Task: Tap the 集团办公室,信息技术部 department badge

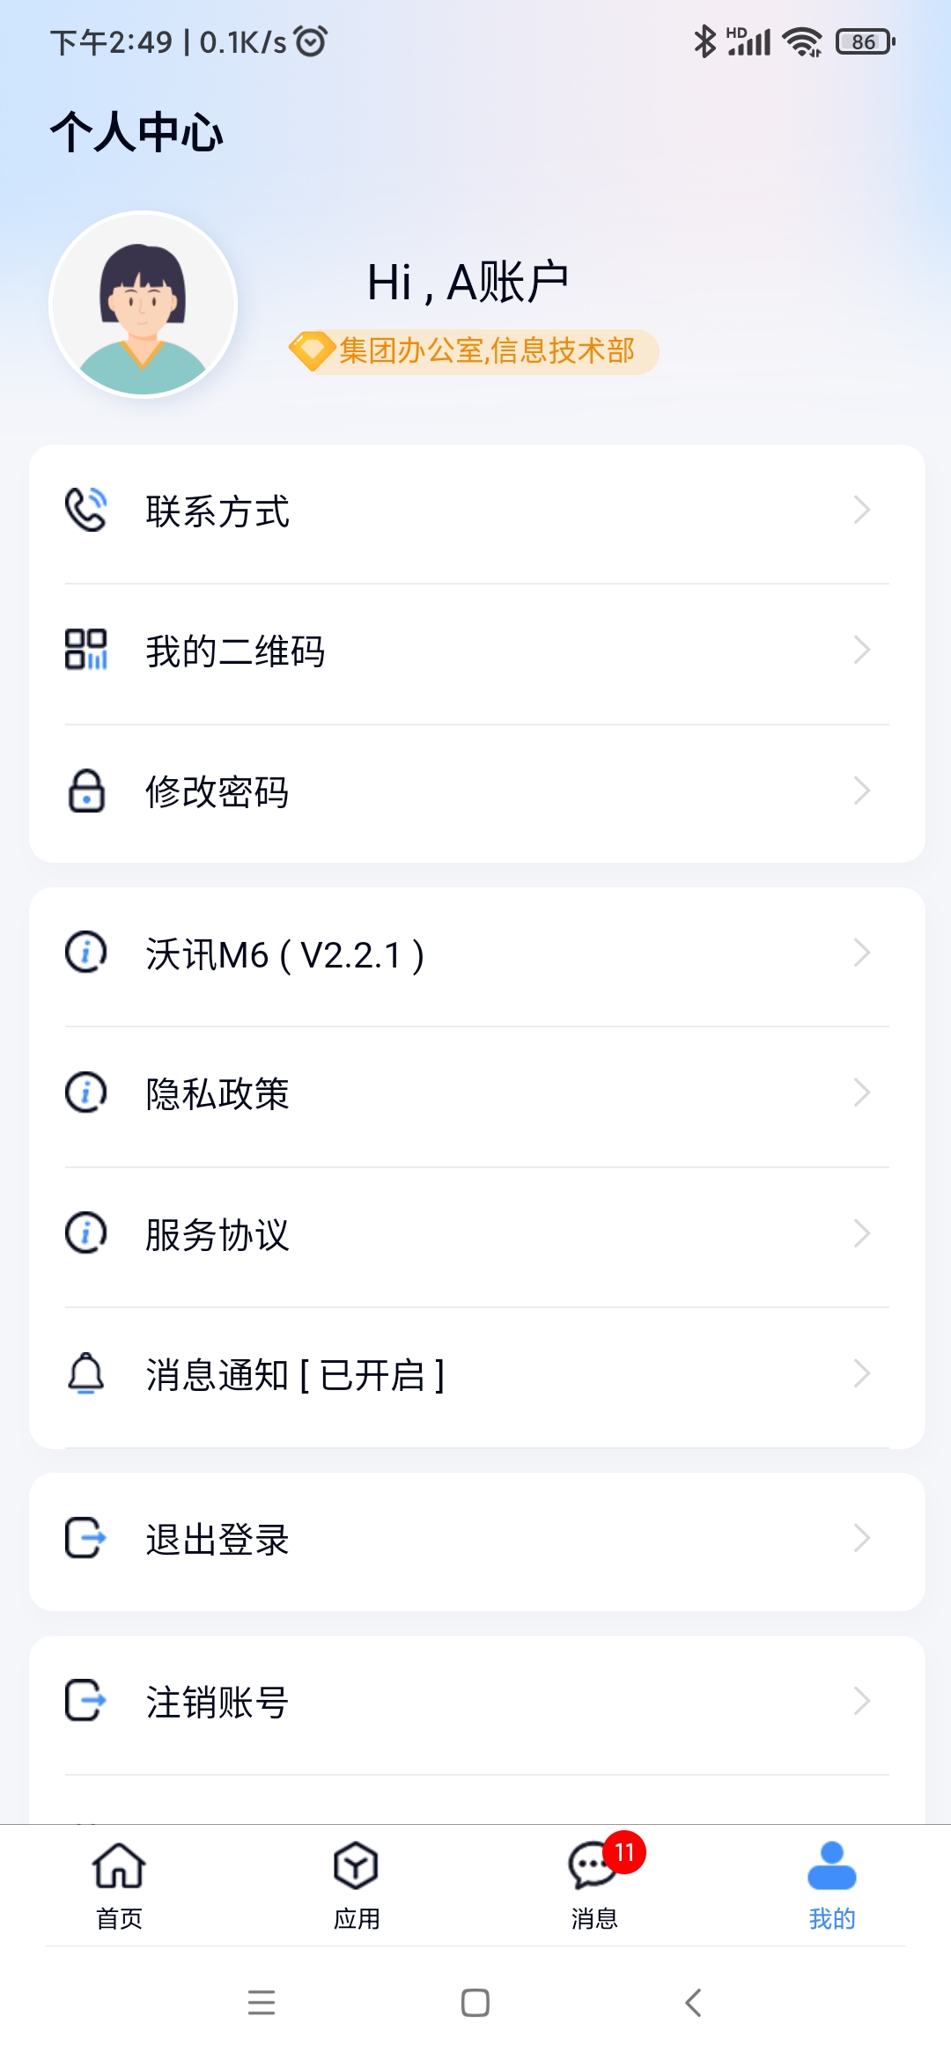Action: pyautogui.click(x=474, y=351)
